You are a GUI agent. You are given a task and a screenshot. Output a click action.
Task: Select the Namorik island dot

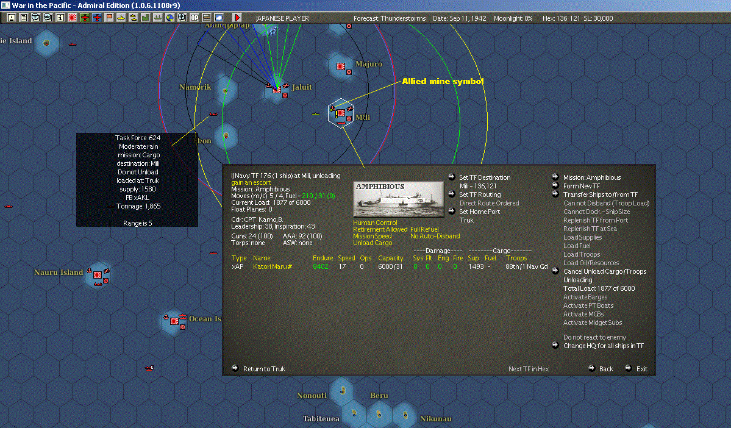pos(226,90)
